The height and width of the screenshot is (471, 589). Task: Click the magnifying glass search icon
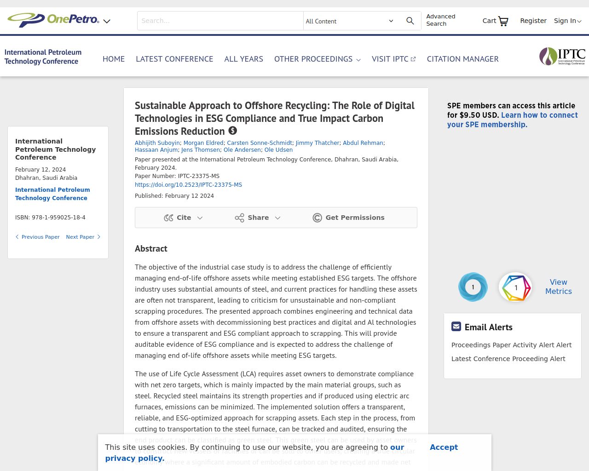click(x=410, y=21)
